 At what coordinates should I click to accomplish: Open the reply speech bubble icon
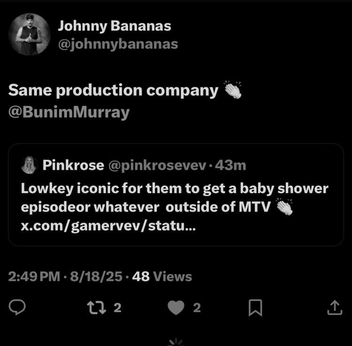tap(17, 307)
